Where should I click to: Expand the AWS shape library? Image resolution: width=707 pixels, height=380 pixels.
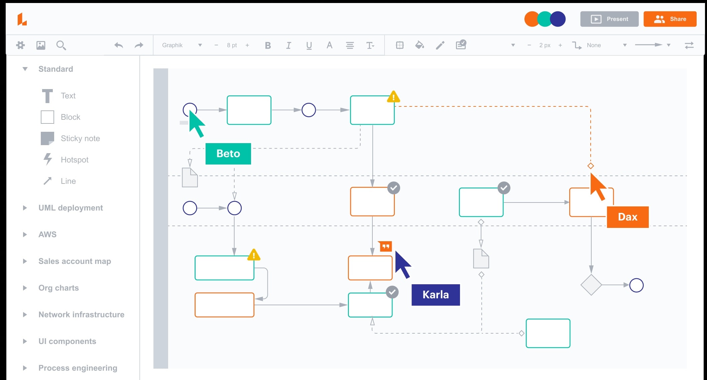25,235
